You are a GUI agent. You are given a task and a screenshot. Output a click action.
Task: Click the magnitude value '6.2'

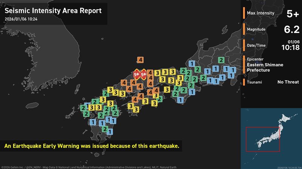(x=291, y=30)
